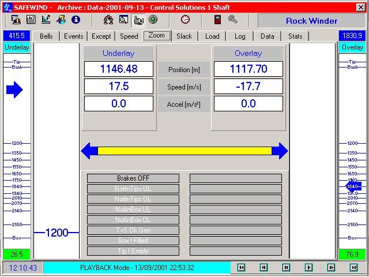The height and width of the screenshot is (277, 369).
Task: Click the document report toolbar icon
Action: tap(31, 20)
